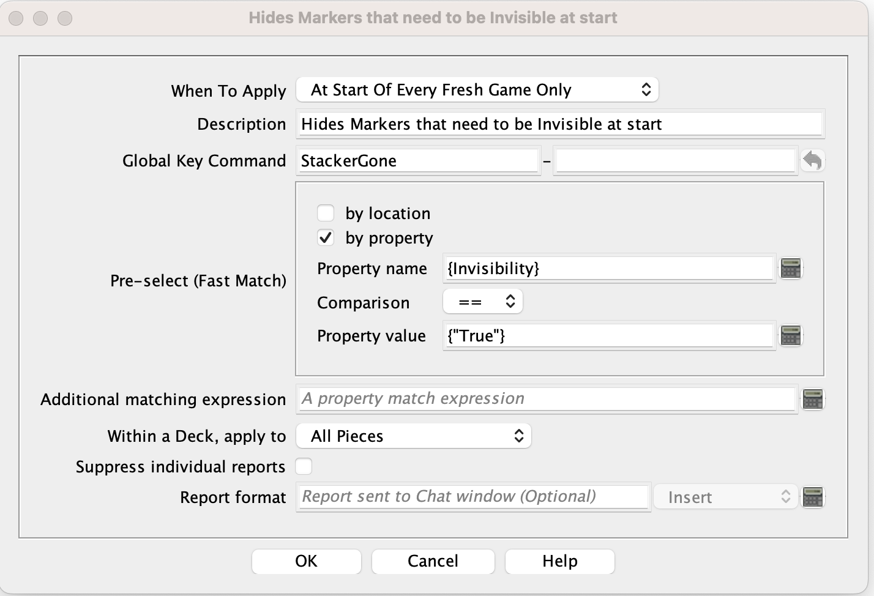This screenshot has height=596, width=874.
Task: Uncheck the by property checkbox
Action: coord(326,238)
